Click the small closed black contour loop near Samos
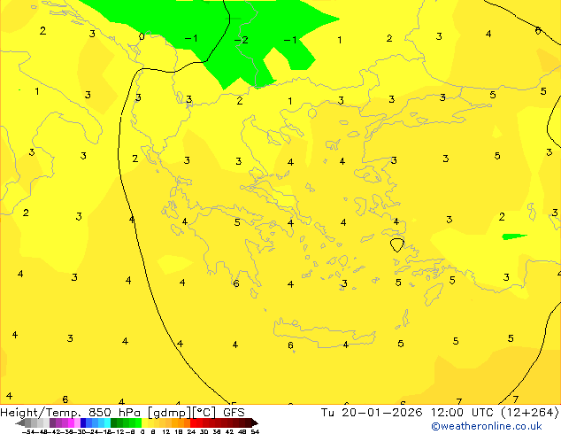This screenshot has width=561, height=434. click(x=396, y=245)
